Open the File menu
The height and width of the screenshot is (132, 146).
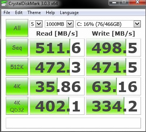point(7,13)
